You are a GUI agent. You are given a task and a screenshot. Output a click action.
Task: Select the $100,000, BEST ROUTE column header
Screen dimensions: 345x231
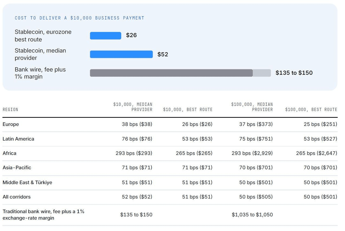(x=311, y=110)
